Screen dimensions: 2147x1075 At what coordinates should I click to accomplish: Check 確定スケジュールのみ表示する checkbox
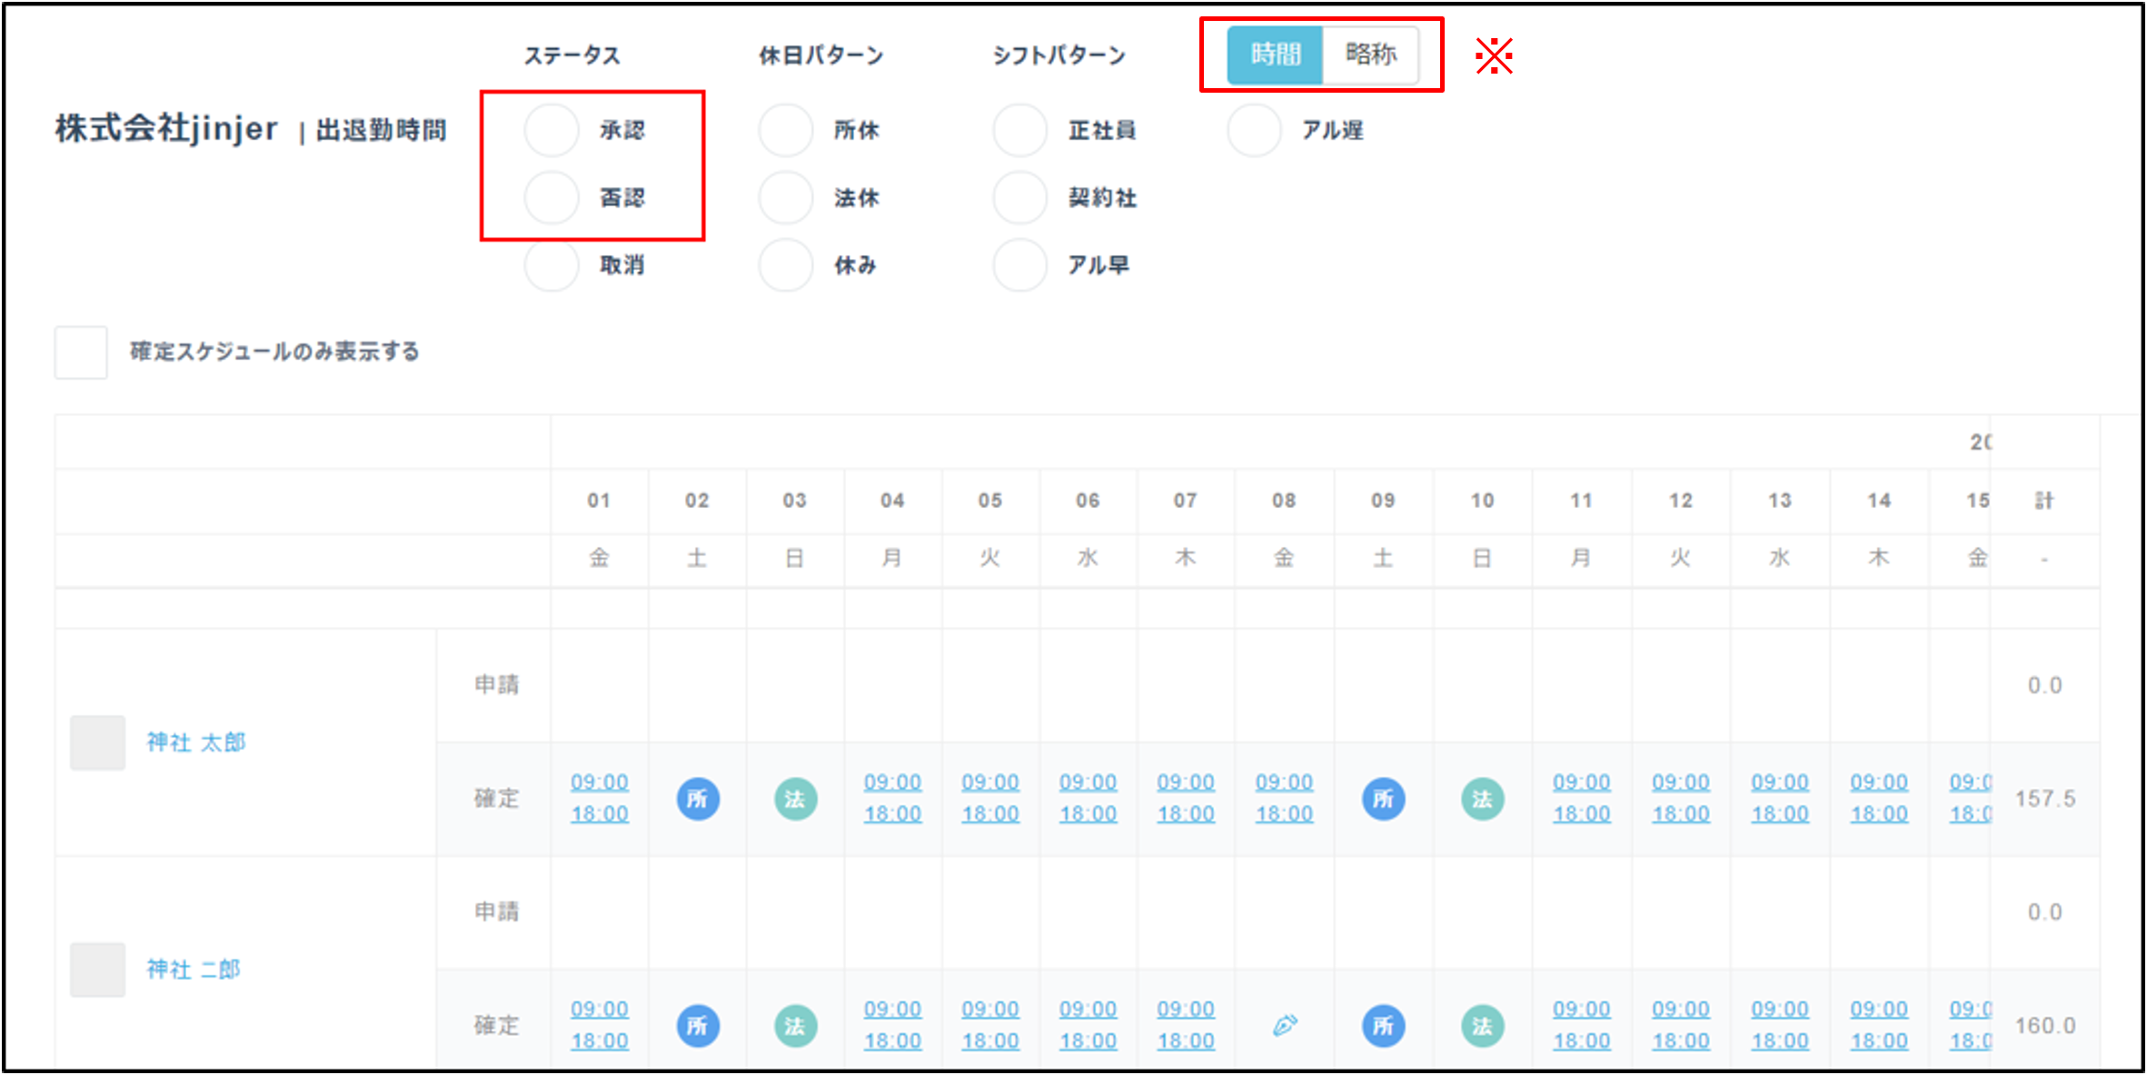coord(81,352)
